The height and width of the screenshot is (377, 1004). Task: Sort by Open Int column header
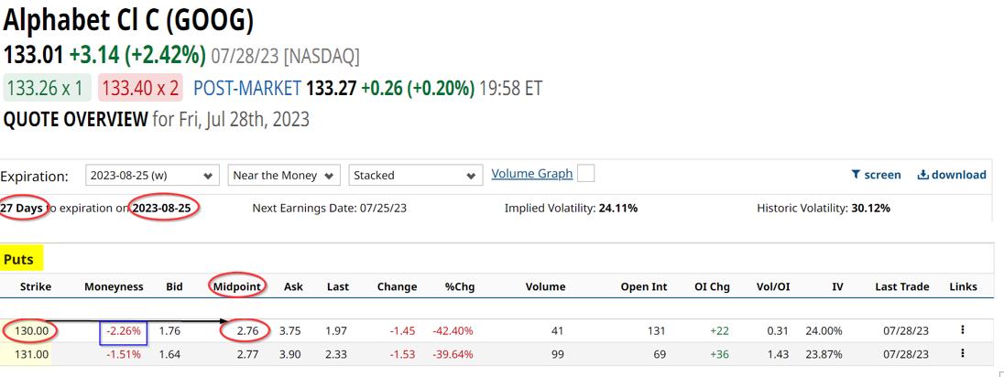[x=643, y=286]
